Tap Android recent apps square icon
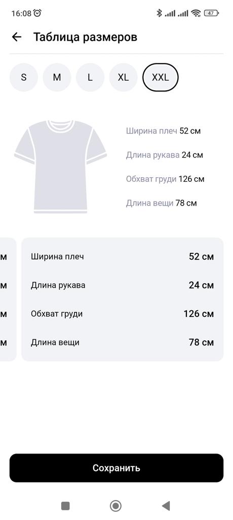The height and width of the screenshot is (520, 233). click(65, 506)
